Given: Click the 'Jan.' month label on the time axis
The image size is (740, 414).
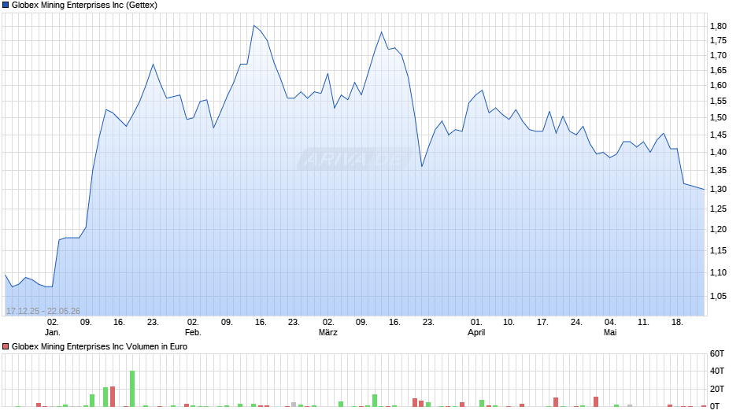Looking at the screenshot, I should [53, 332].
